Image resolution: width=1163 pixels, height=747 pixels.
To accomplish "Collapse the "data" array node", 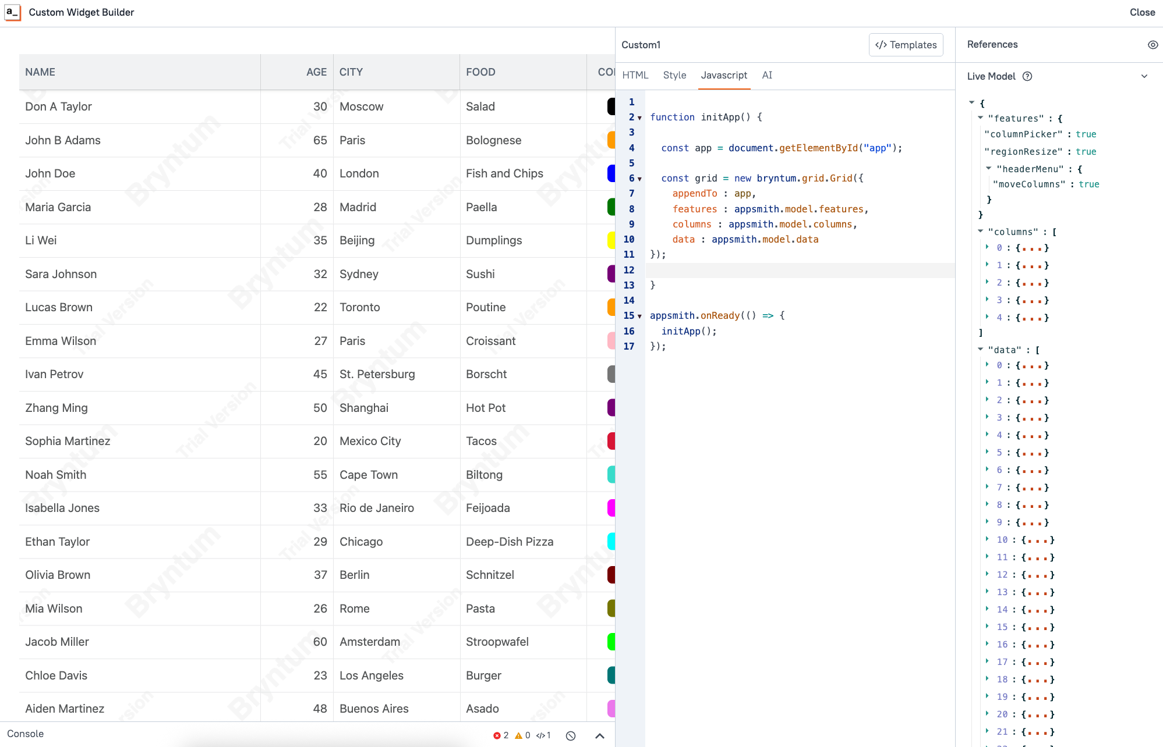I will pyautogui.click(x=981, y=349).
